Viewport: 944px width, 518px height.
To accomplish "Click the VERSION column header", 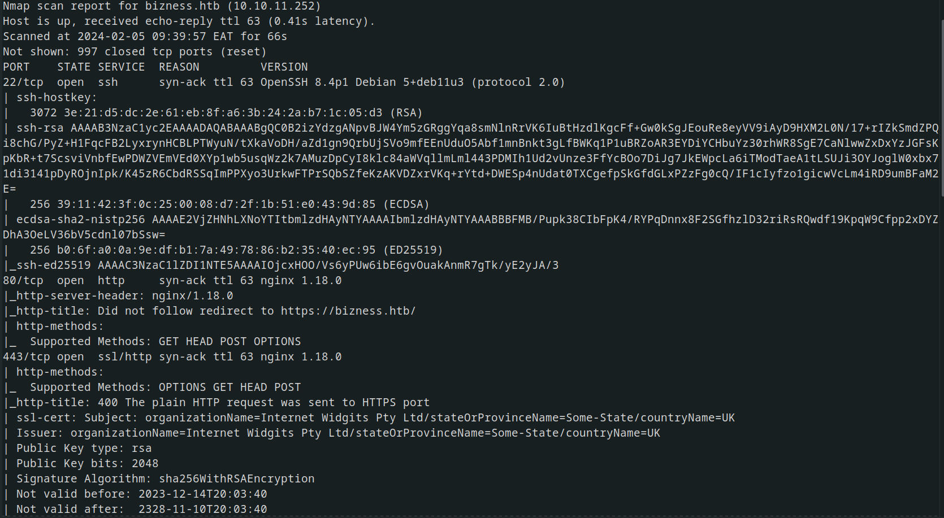I will (284, 67).
